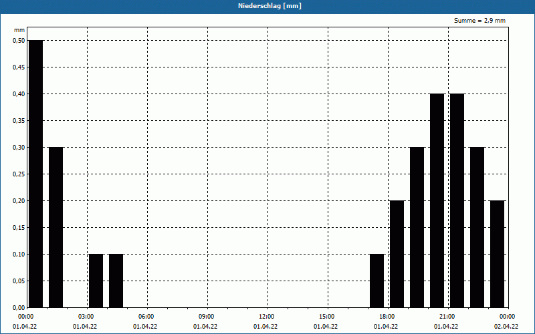
Task: Click the 0,10 bar starting at 03:00
Action: click(x=96, y=281)
